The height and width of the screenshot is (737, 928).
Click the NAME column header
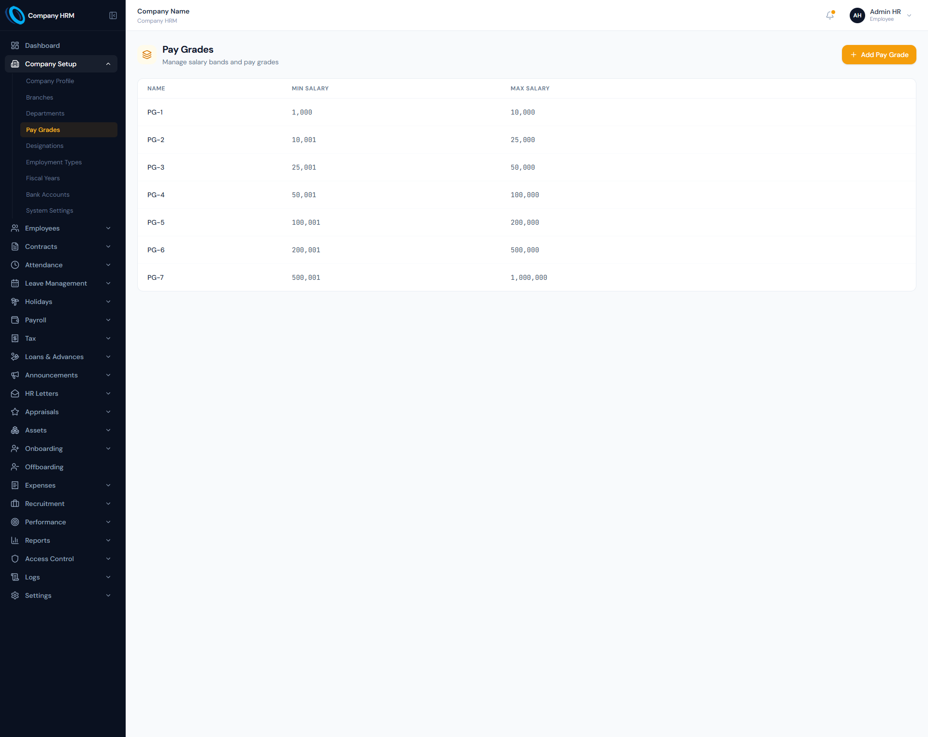(x=156, y=88)
